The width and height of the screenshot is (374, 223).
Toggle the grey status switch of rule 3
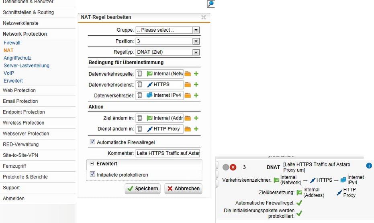coord(226,167)
